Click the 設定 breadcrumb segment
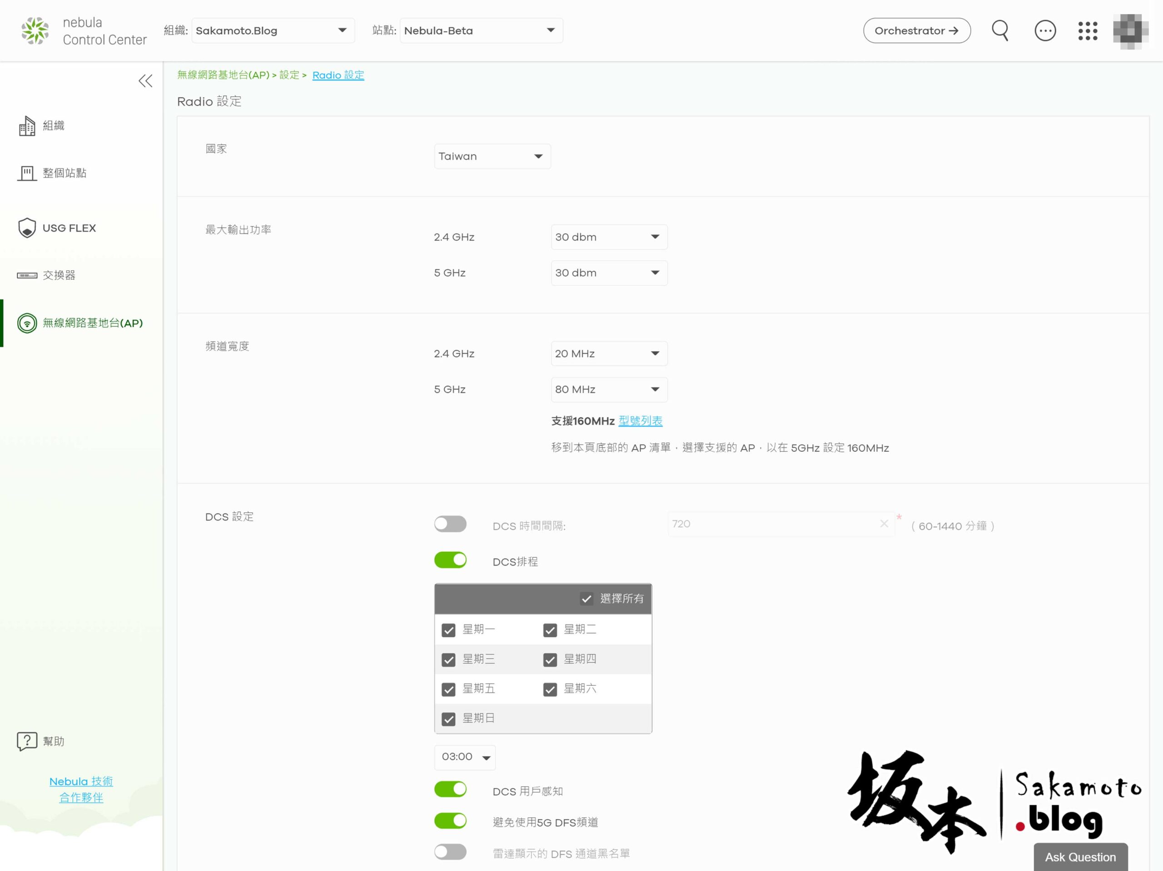This screenshot has height=871, width=1163. (x=289, y=75)
